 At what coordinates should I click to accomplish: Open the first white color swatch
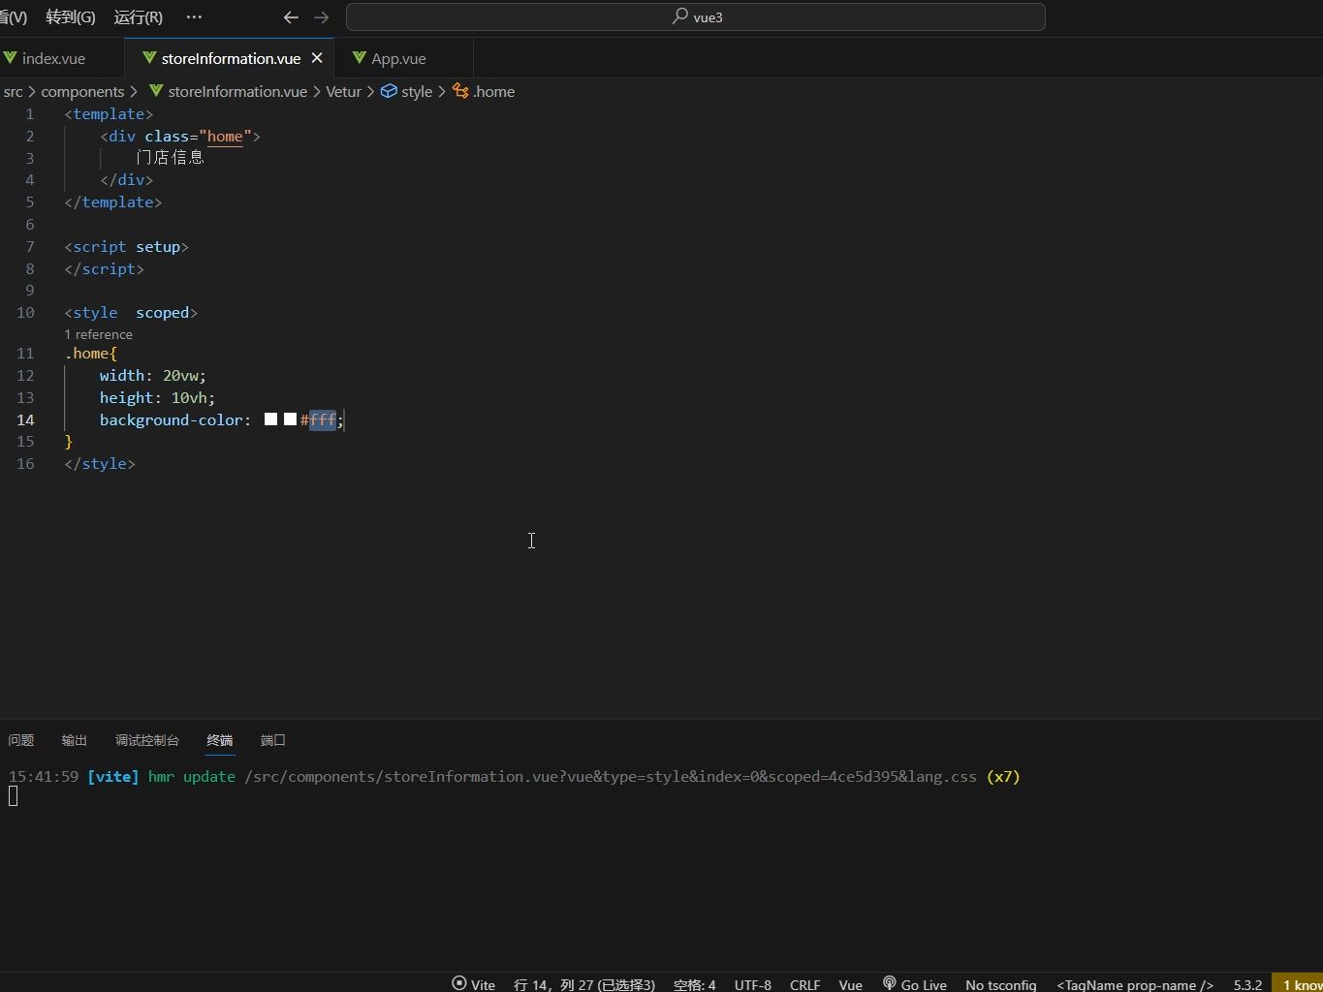[271, 419]
